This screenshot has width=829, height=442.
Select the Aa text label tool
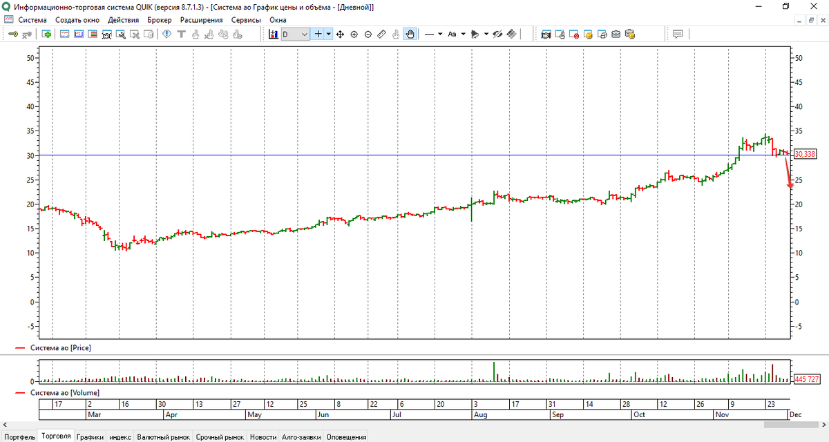coord(452,34)
